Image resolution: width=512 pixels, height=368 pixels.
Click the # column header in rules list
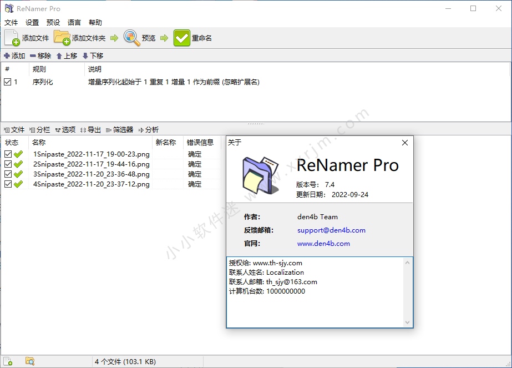pyautogui.click(x=16, y=69)
